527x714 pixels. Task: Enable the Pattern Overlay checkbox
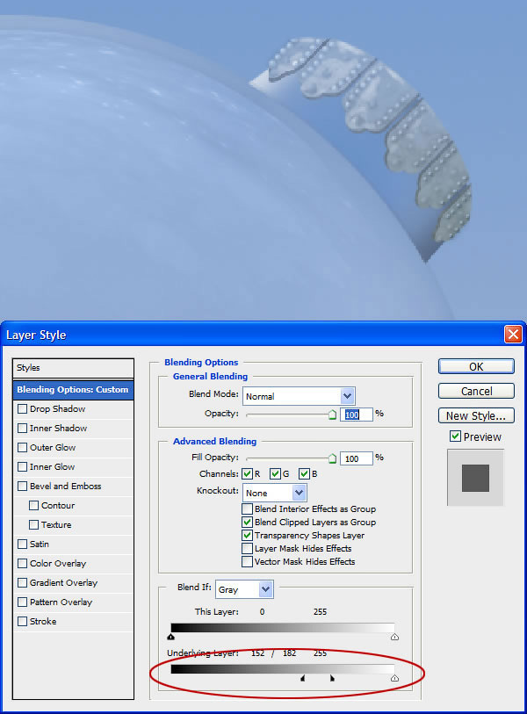tap(22, 602)
